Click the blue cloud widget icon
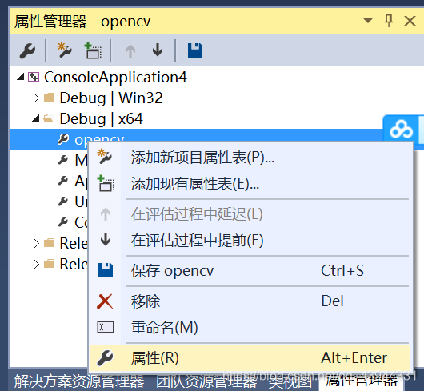Image resolution: width=424 pixels, height=391 pixels. click(402, 130)
